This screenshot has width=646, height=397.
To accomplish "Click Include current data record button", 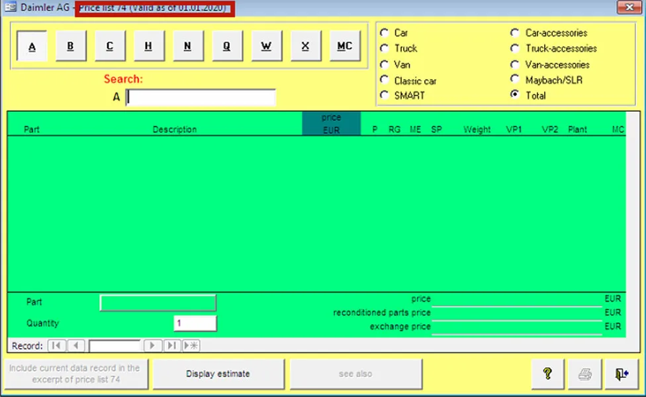I will (76, 374).
